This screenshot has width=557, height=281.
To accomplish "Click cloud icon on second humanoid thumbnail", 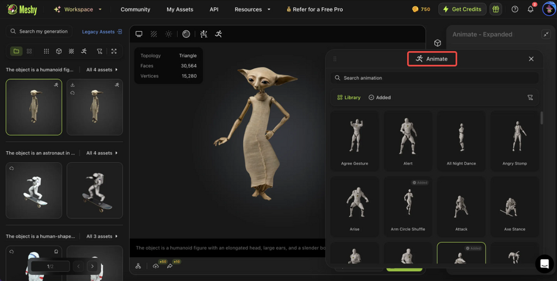I will point(72,93).
